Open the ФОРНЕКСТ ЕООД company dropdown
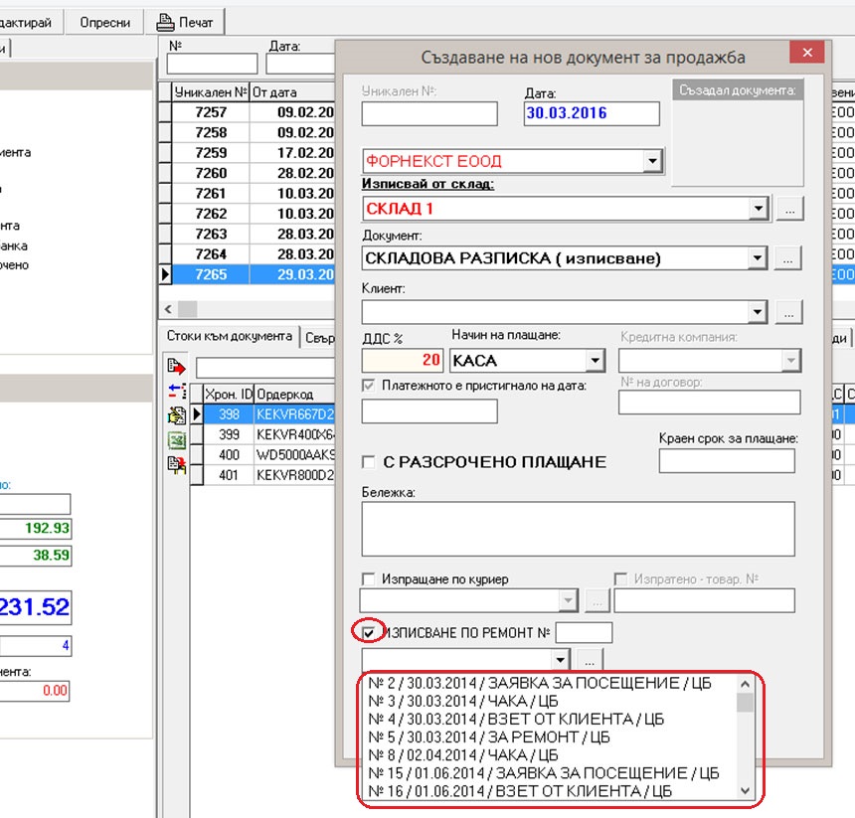This screenshot has width=855, height=818. 652,161
